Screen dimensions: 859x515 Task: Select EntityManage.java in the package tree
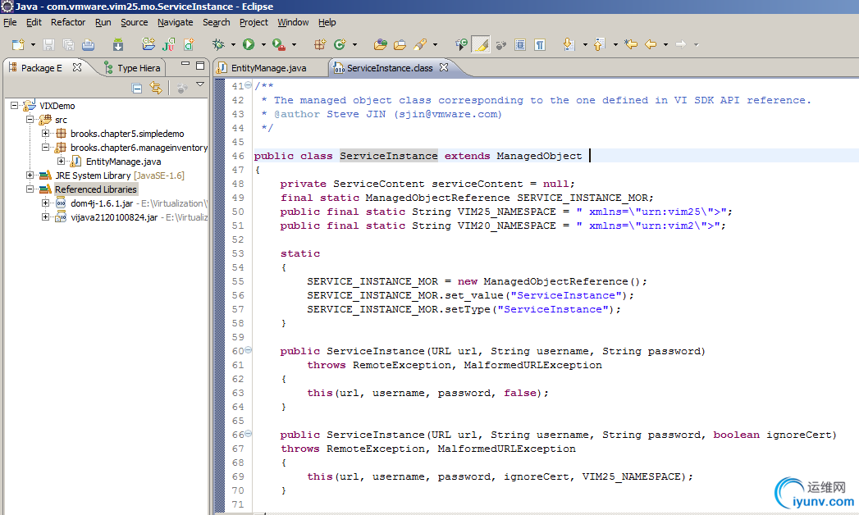tap(123, 162)
